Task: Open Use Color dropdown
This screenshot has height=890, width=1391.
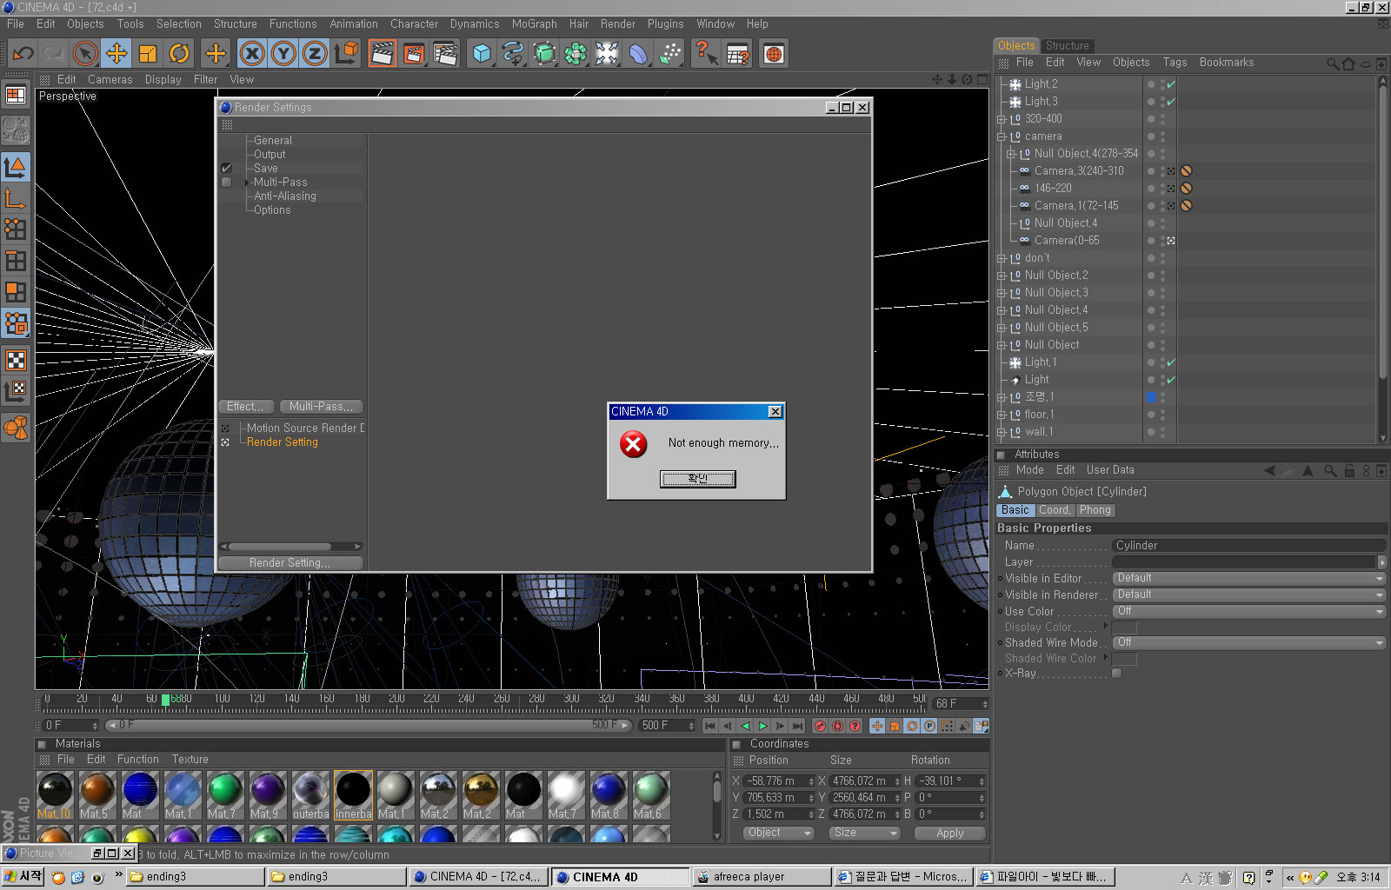Action: pyautogui.click(x=1249, y=612)
